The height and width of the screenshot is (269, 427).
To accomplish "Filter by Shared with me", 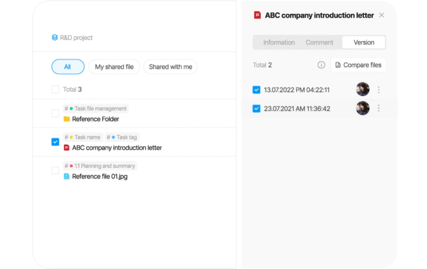I will pos(171,67).
